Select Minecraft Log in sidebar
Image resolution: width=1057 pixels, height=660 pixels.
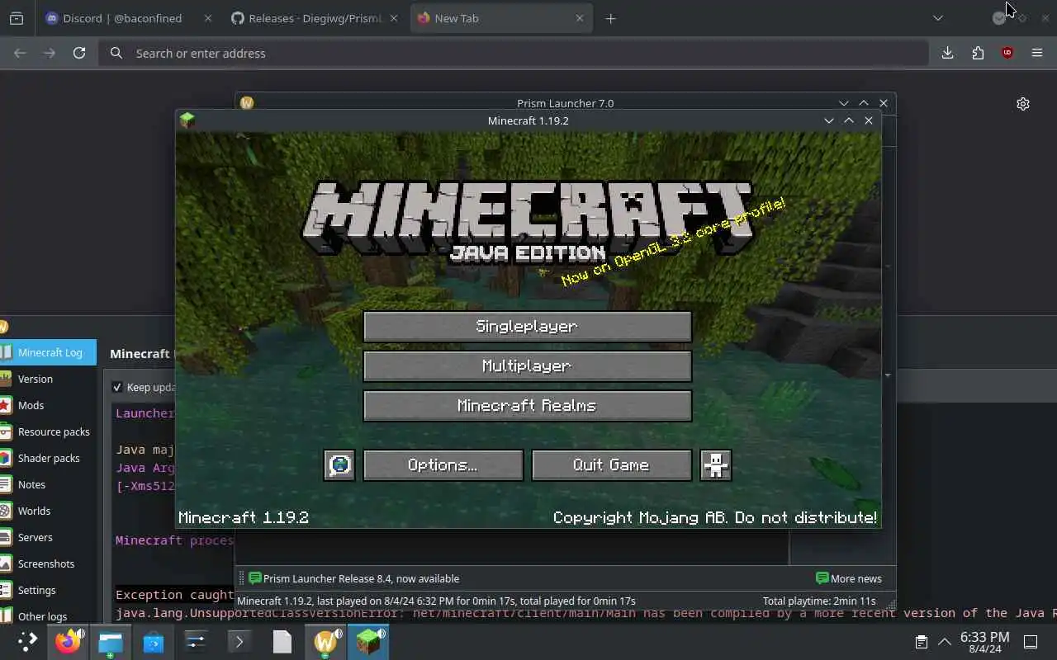[48, 352]
